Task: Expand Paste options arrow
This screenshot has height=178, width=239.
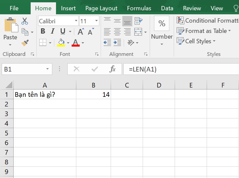Action: click(10, 45)
